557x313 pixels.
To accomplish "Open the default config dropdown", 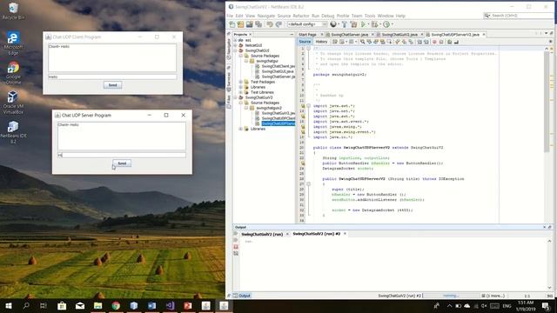I will pyautogui.click(x=307, y=24).
